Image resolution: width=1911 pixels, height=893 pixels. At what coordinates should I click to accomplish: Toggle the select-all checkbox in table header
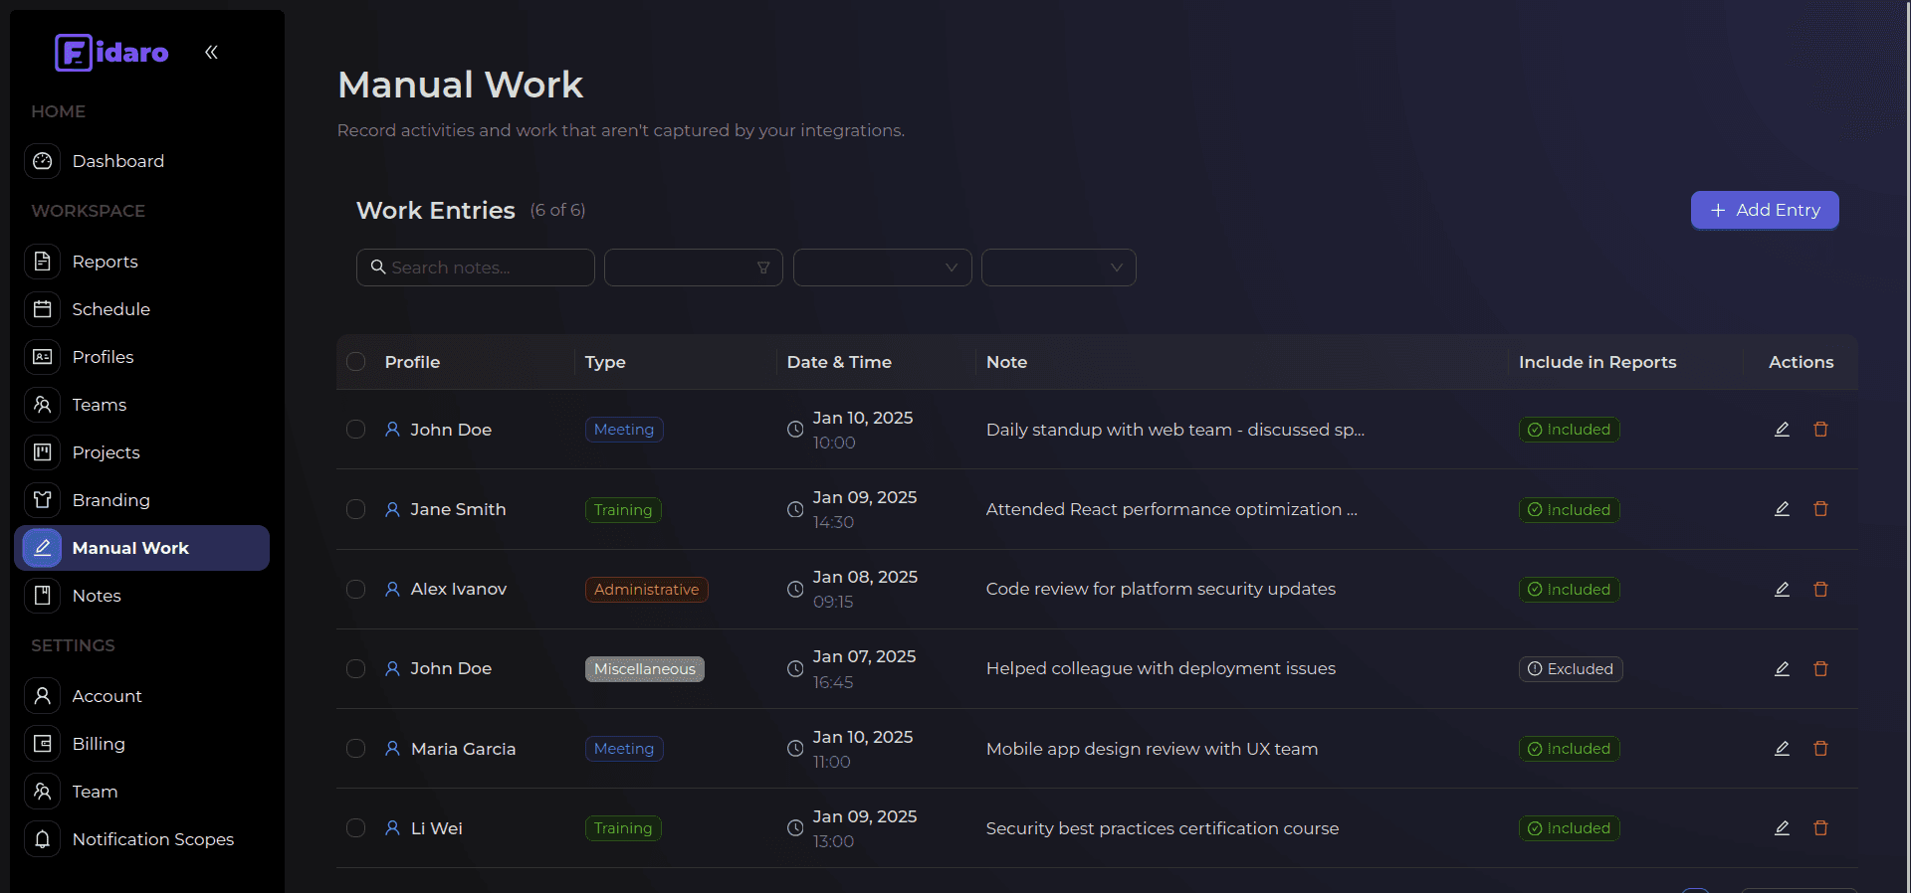coord(355,362)
